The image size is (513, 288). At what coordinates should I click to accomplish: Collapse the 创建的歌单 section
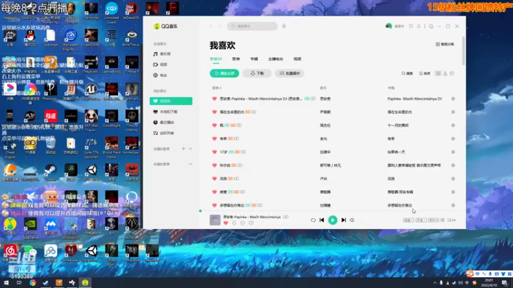[x=190, y=149]
